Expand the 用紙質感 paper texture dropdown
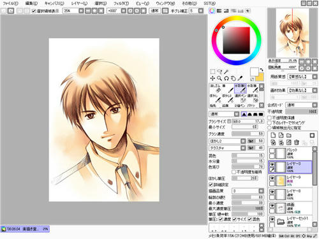The image size is (319, 239). [302, 76]
